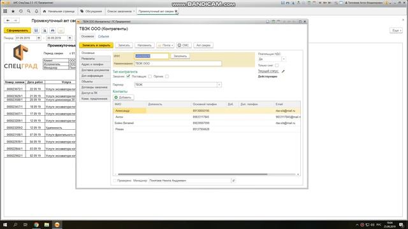Switch to Список заказчиков tab
This screenshot has width=408, height=229.
119,11
